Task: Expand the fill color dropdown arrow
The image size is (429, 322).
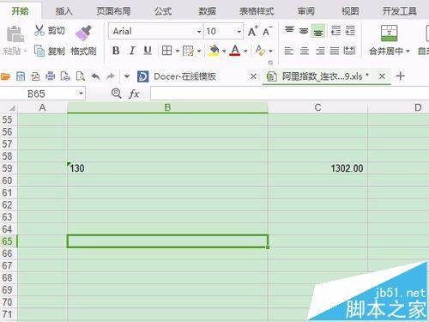Action: tap(224, 52)
